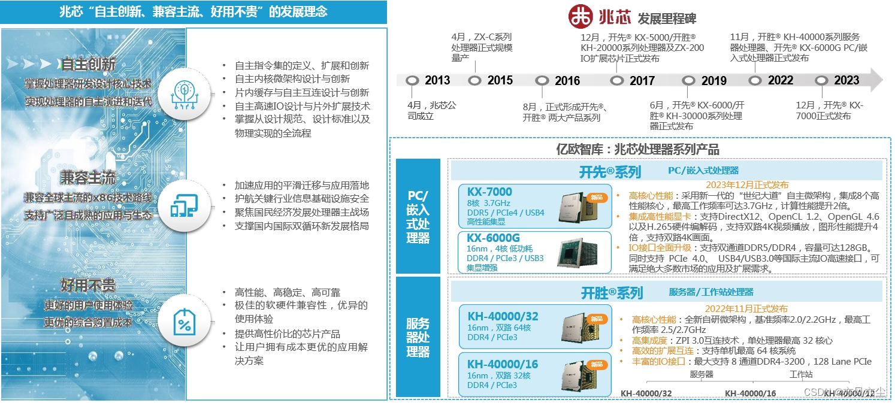Click the devices icon beside 兼容主流
895x403 pixels.
click(x=184, y=206)
